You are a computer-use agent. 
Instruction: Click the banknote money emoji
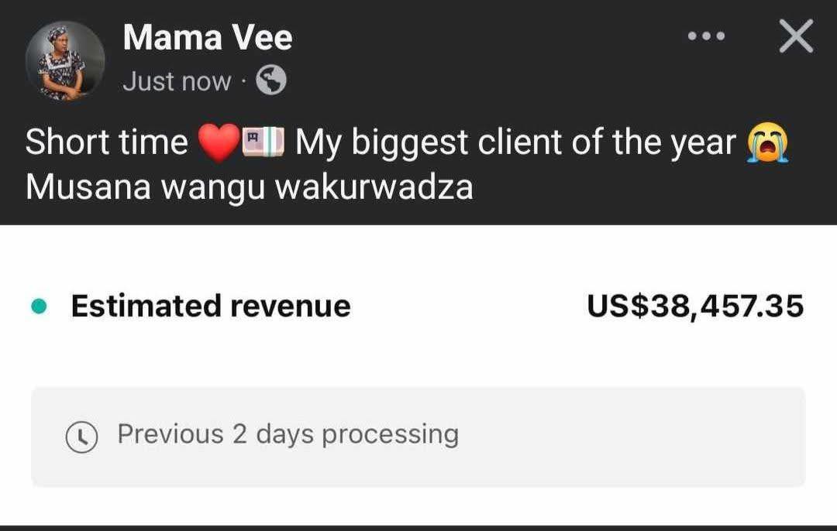263,142
